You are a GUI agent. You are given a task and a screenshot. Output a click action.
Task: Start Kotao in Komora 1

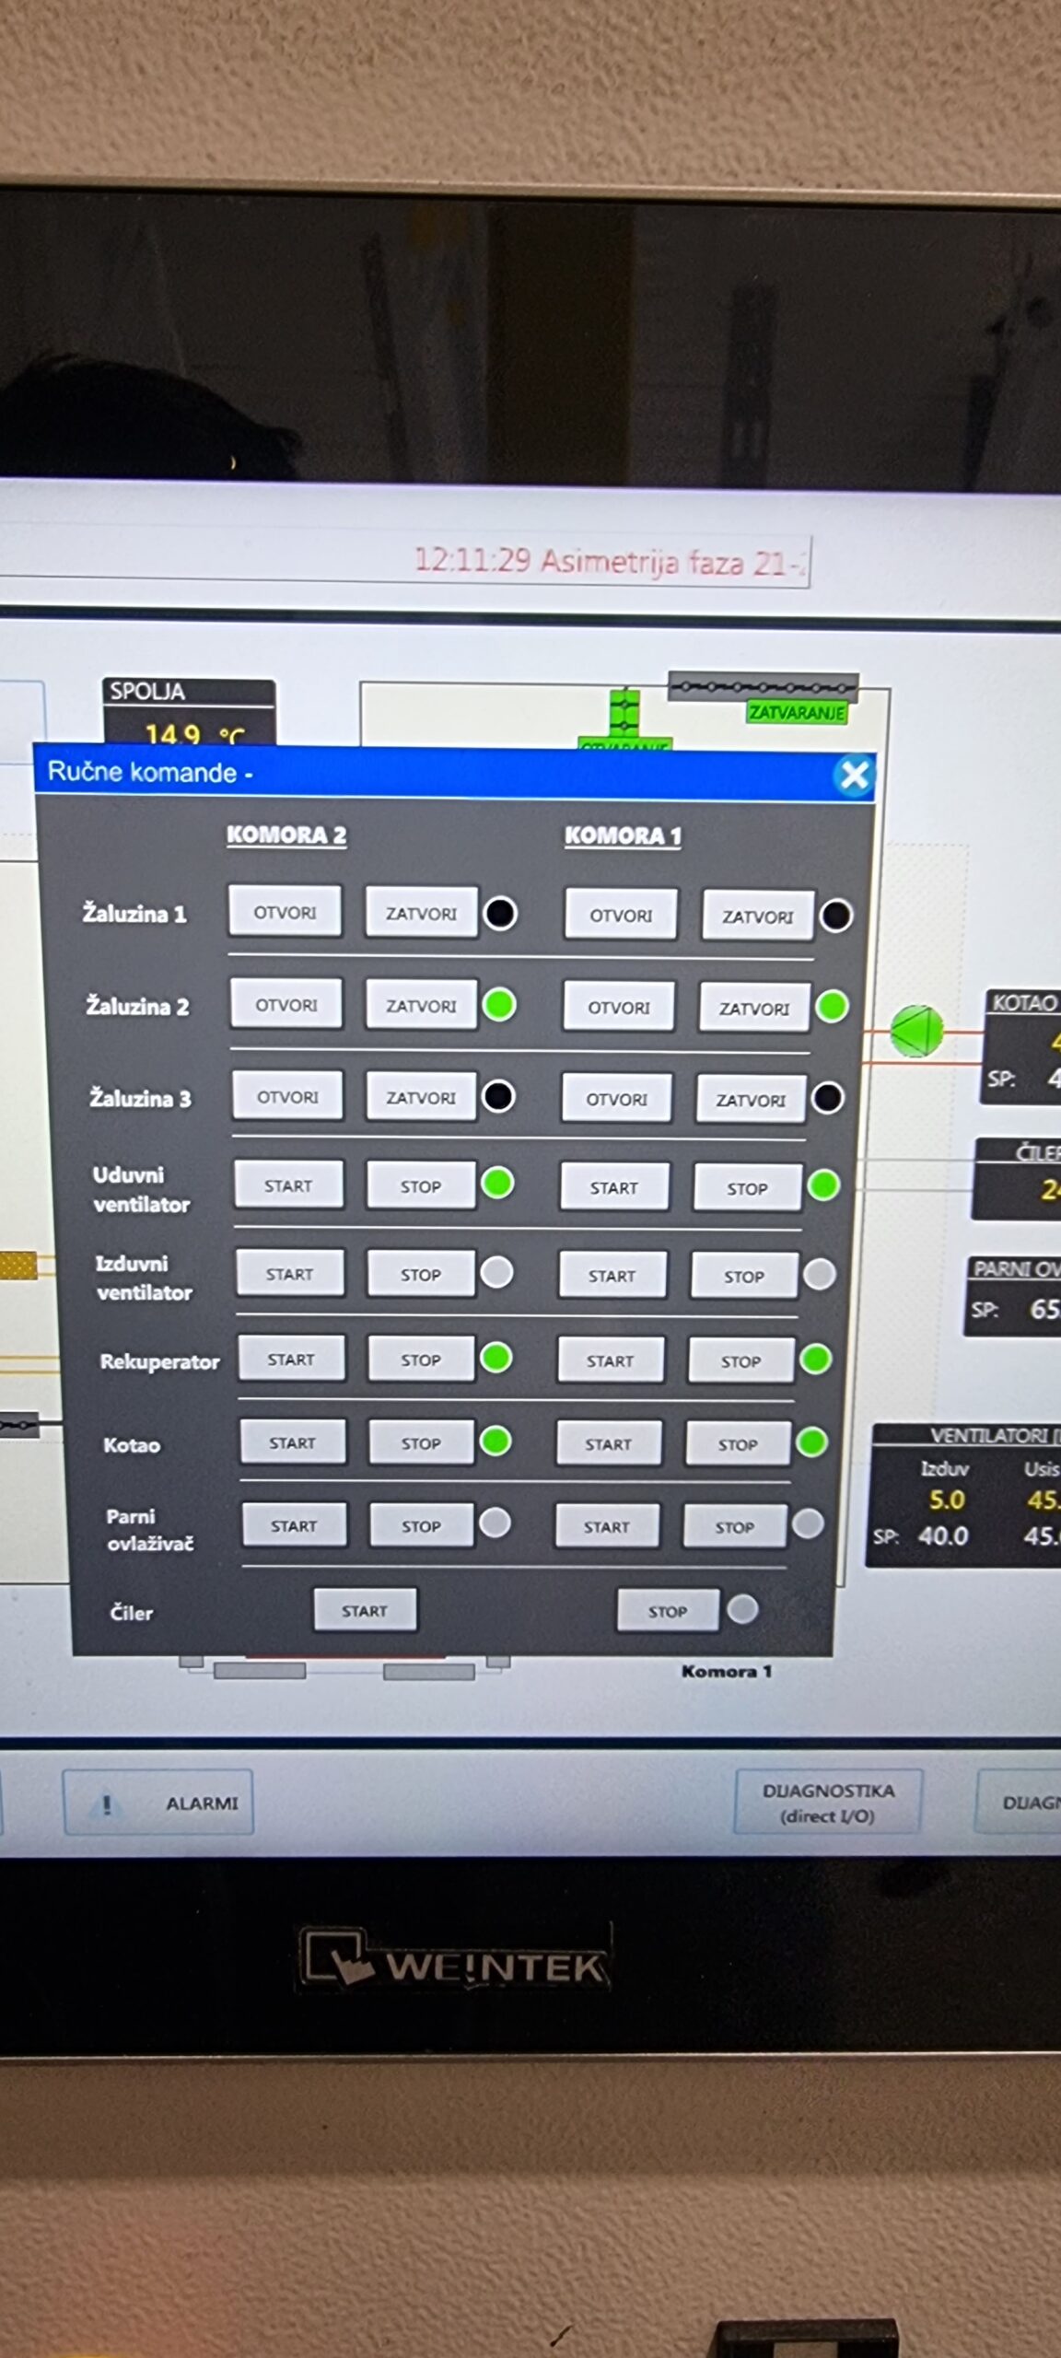[x=608, y=1444]
